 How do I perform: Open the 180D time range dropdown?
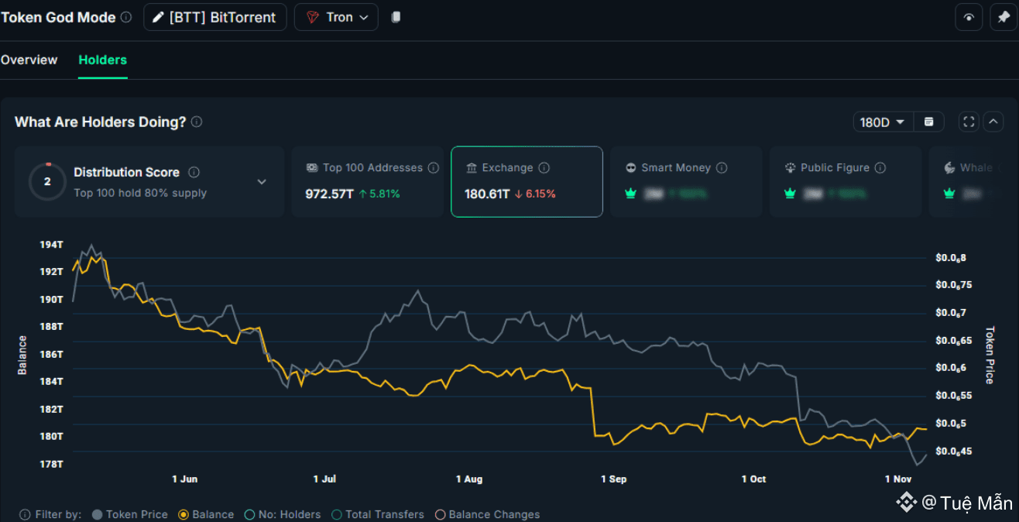pyautogui.click(x=883, y=122)
